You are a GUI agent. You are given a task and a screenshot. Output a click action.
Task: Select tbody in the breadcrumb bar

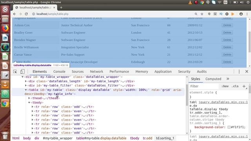pos(135,138)
